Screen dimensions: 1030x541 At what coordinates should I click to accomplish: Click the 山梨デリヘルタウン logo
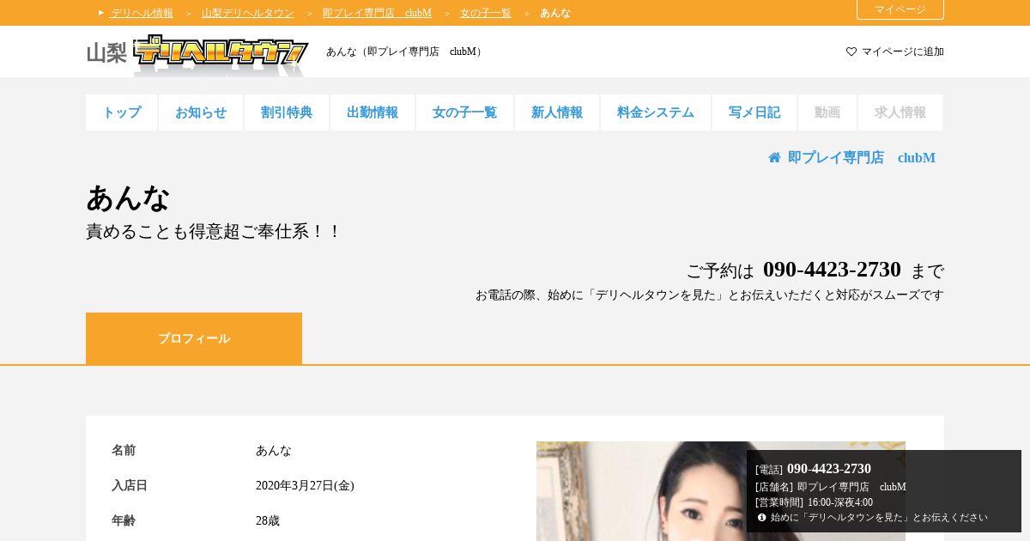coord(197,53)
